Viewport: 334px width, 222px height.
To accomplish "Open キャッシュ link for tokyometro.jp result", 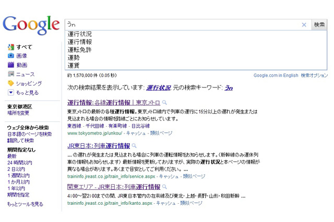I will [x=136, y=133].
